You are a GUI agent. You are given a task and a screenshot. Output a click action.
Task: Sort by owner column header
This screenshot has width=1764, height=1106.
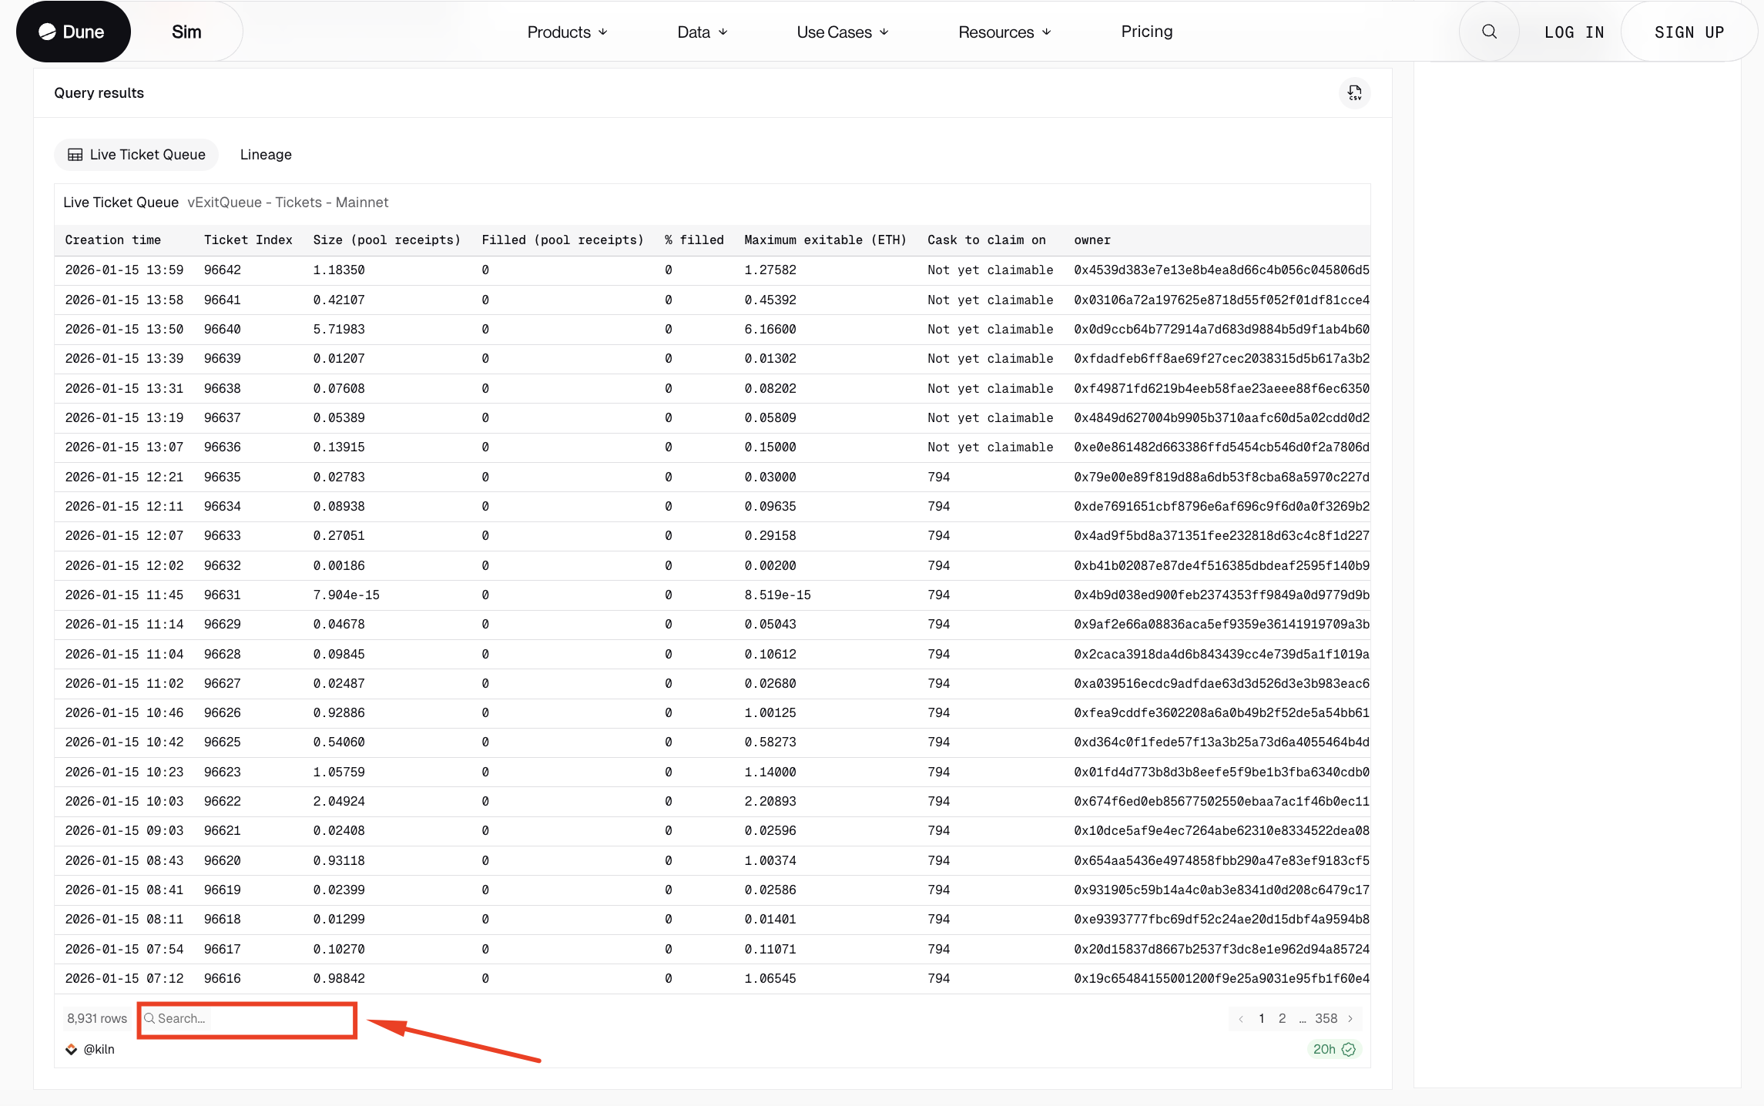tap(1092, 240)
